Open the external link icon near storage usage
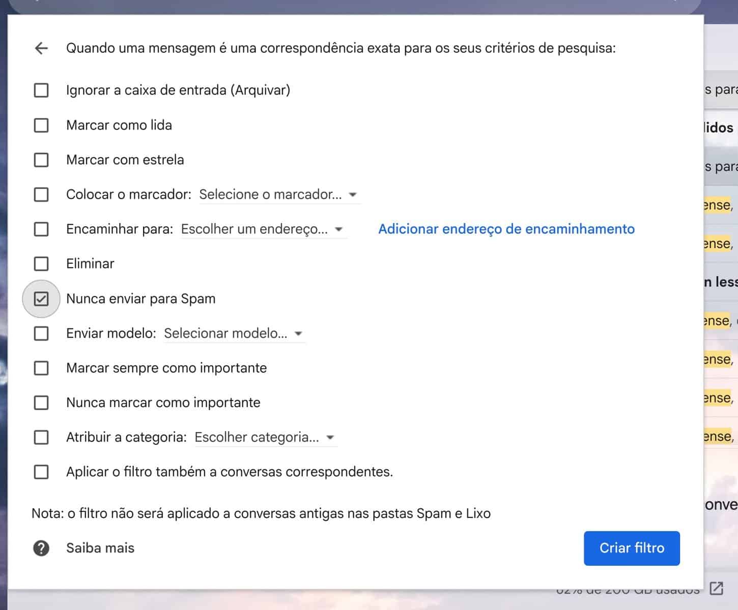The width and height of the screenshot is (738, 610). pyautogui.click(x=717, y=588)
